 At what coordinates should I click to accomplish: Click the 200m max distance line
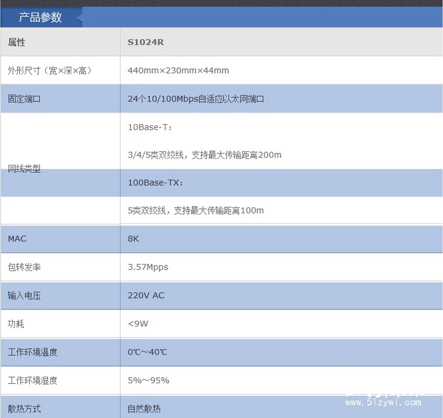click(204, 155)
